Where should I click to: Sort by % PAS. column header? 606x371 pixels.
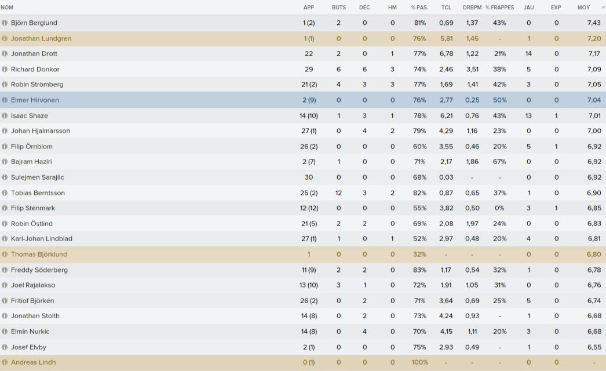click(418, 8)
